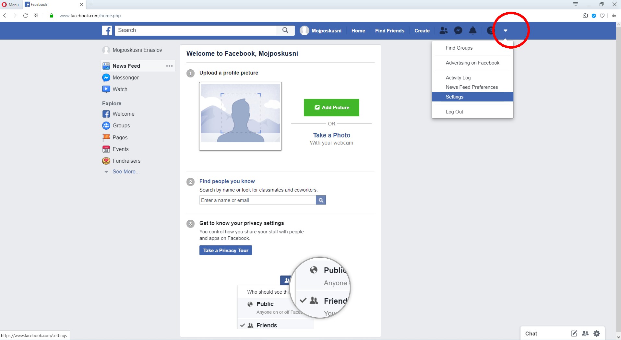Open Fundraisers in the Explore sidebar

[126, 161]
